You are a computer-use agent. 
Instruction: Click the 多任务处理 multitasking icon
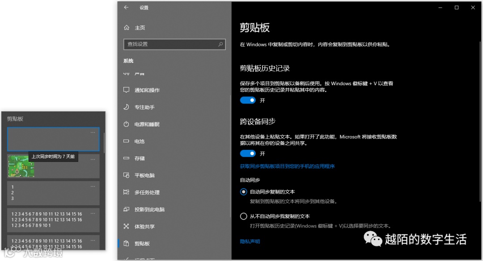[126, 192]
